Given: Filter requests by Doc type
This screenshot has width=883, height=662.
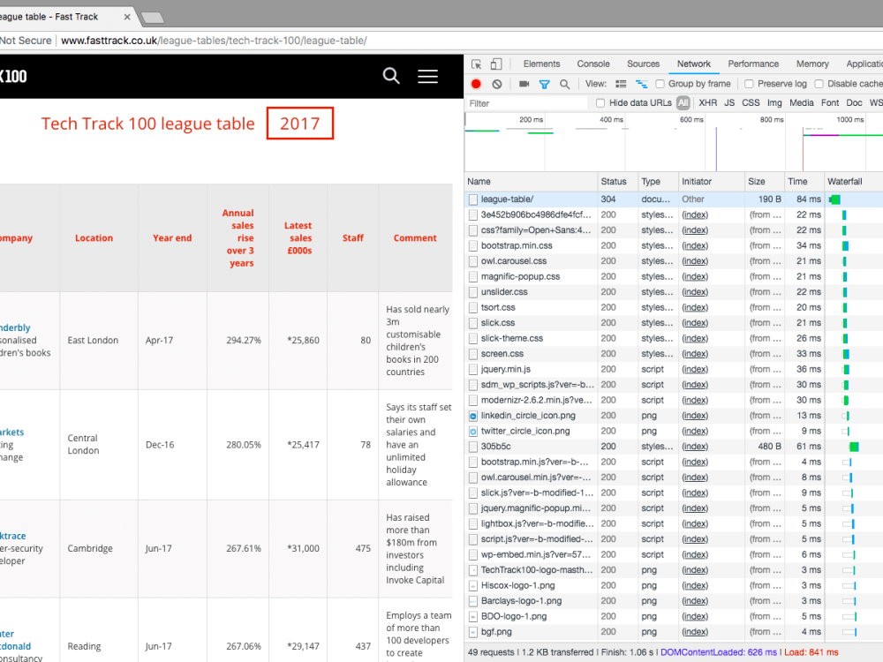Looking at the screenshot, I should point(854,103).
